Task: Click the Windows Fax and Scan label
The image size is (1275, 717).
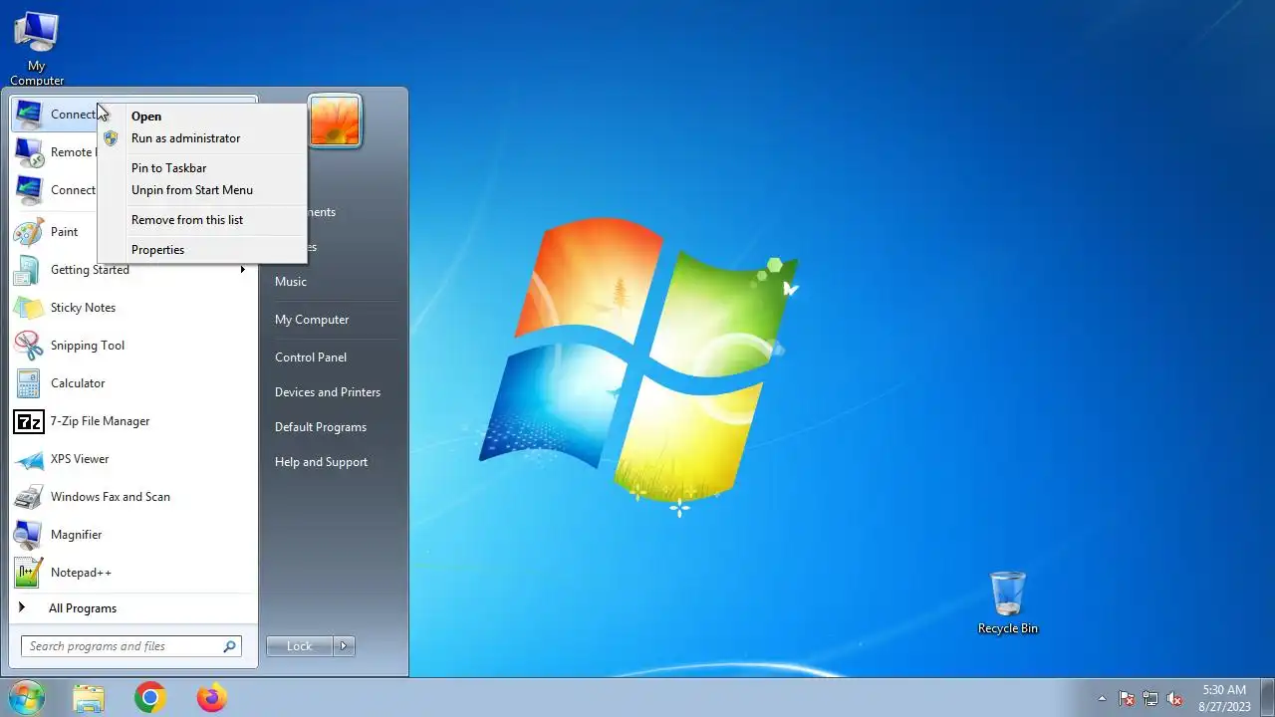Action: [111, 497]
